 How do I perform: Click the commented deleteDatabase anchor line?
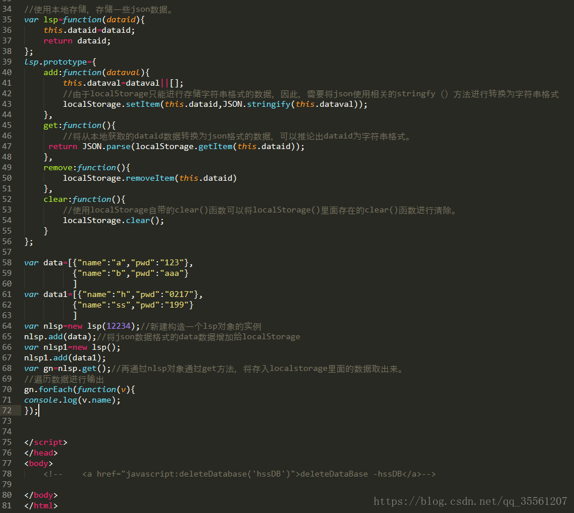[x=239, y=474]
